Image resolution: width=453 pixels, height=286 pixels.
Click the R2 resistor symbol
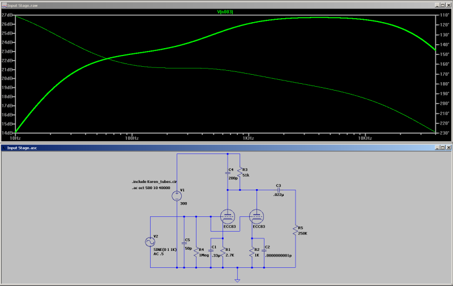252,252
